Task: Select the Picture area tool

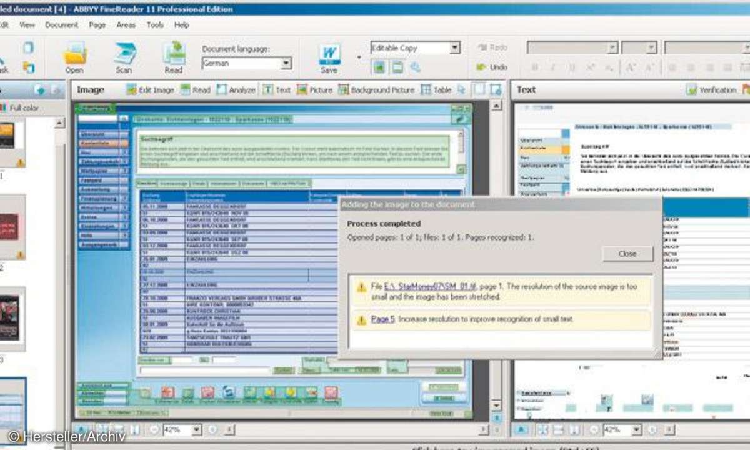Action: 314,90
